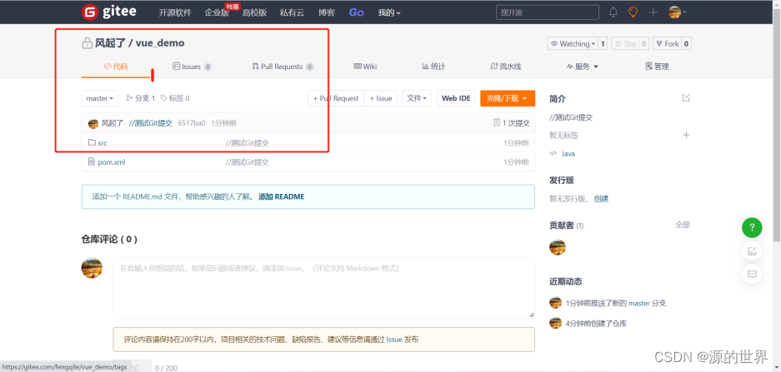Image resolution: width=781 pixels, height=372 pixels.
Task: Switch to the Pull Requests tab
Action: (x=283, y=66)
